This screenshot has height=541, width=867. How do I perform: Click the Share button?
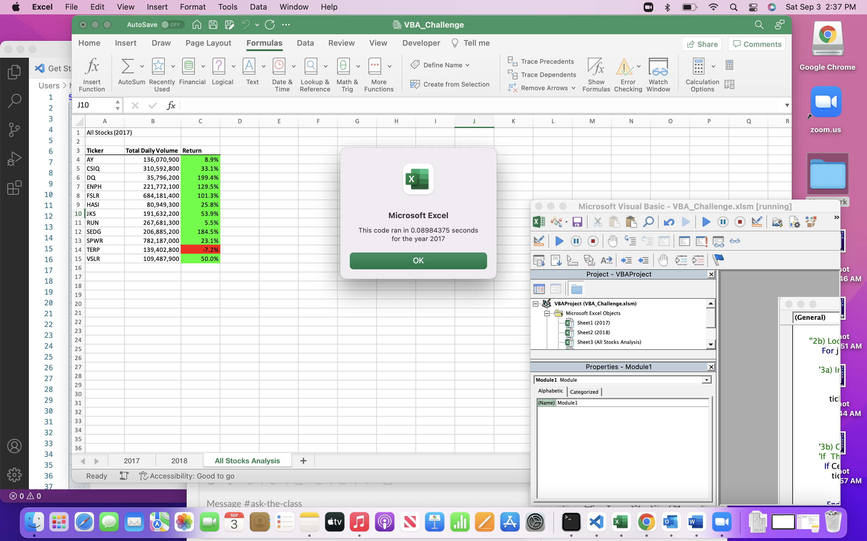click(x=701, y=44)
